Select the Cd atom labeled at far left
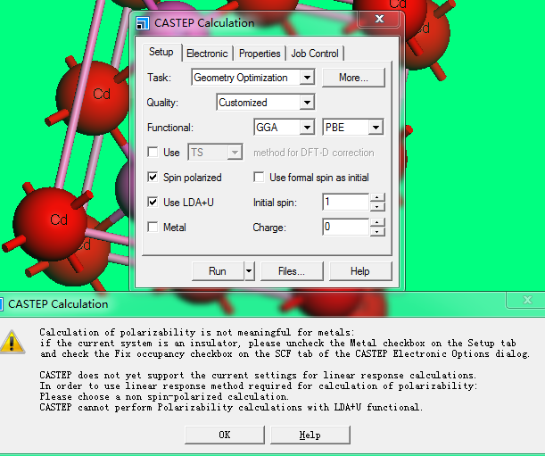Image resolution: width=545 pixels, height=456 pixels. (x=50, y=224)
